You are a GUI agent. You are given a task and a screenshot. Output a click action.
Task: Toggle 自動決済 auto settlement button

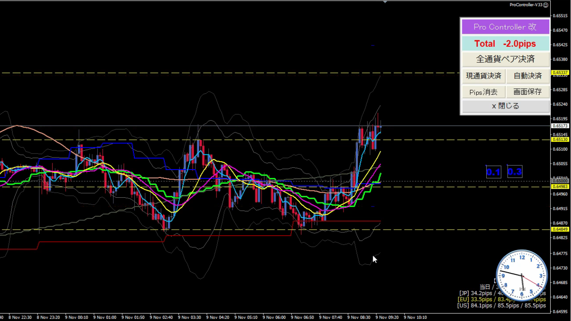tap(528, 76)
